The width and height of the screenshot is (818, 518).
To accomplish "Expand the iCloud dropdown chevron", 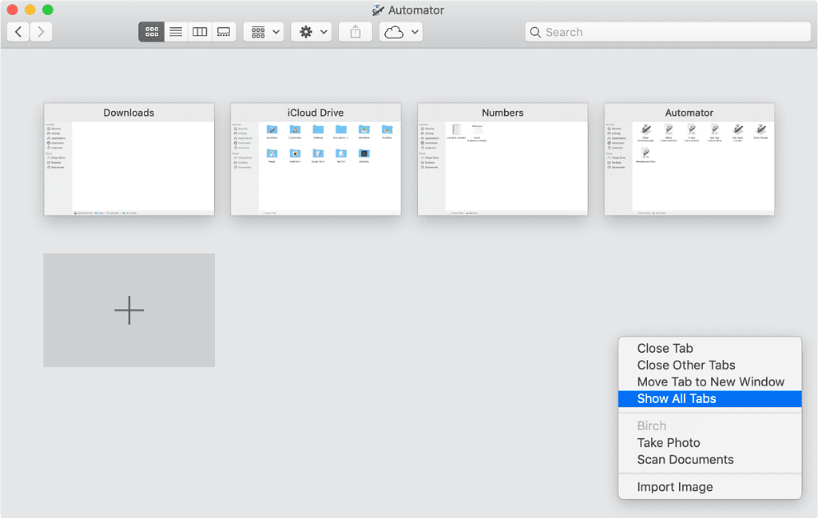I will pyautogui.click(x=415, y=31).
